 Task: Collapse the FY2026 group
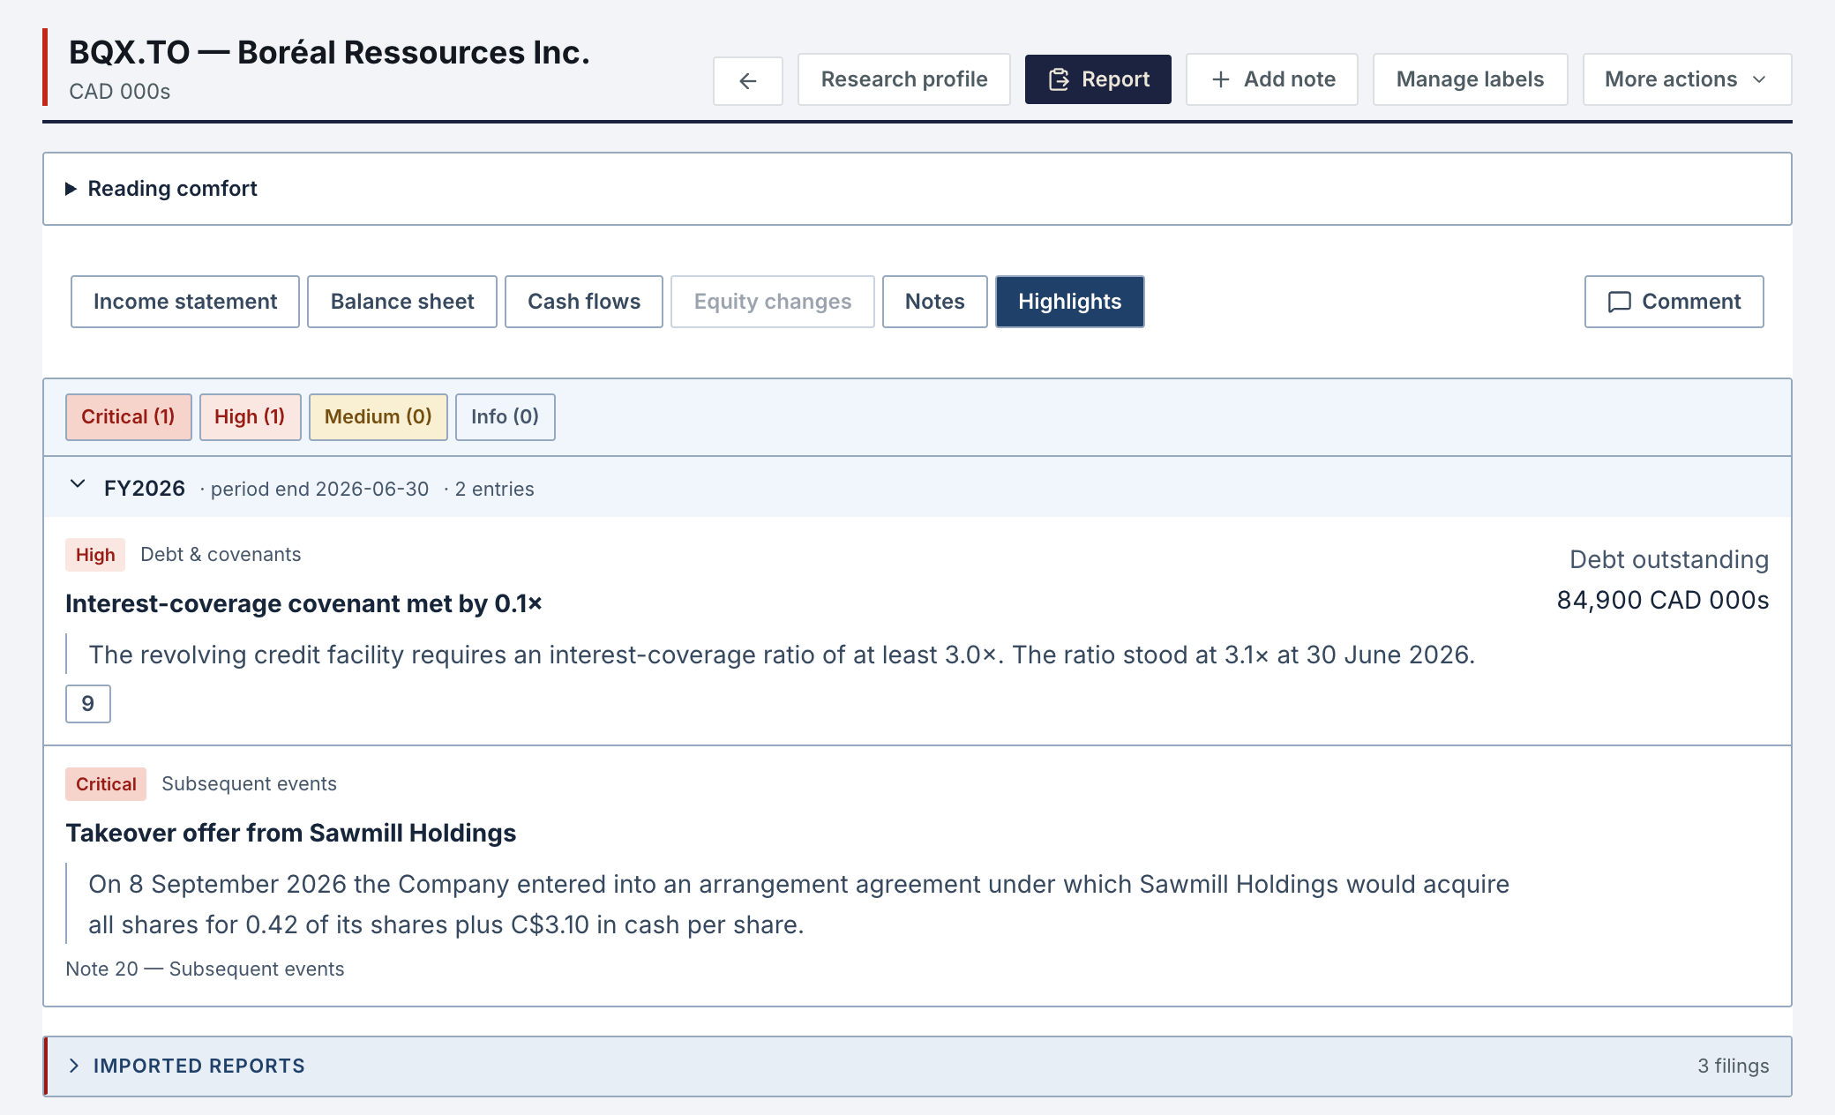[x=917, y=488]
